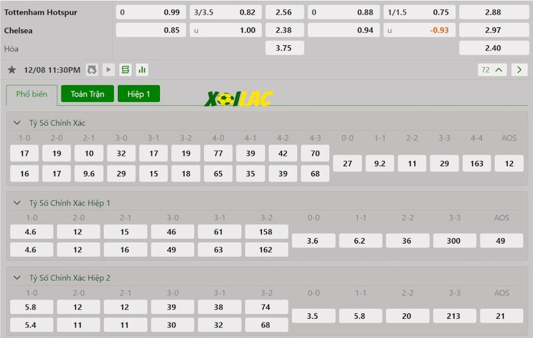The width and height of the screenshot is (533, 338).
Task: Open the match statistics bar chart icon
Action: (x=142, y=70)
